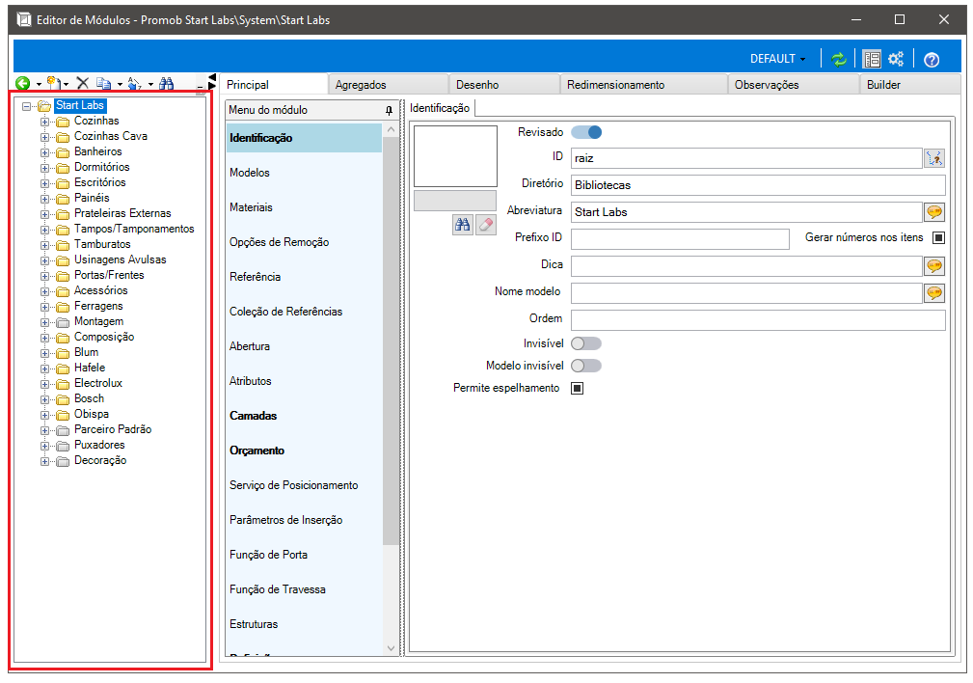The width and height of the screenshot is (973, 683).
Task: Click the binoculars icon below image preview
Action: 462,225
